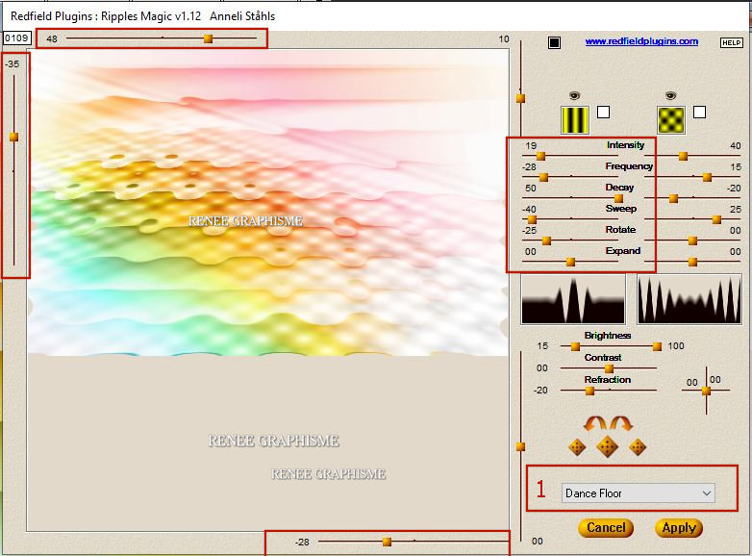Click the black square icon near the website link
The width and height of the screenshot is (752, 556).
(554, 42)
